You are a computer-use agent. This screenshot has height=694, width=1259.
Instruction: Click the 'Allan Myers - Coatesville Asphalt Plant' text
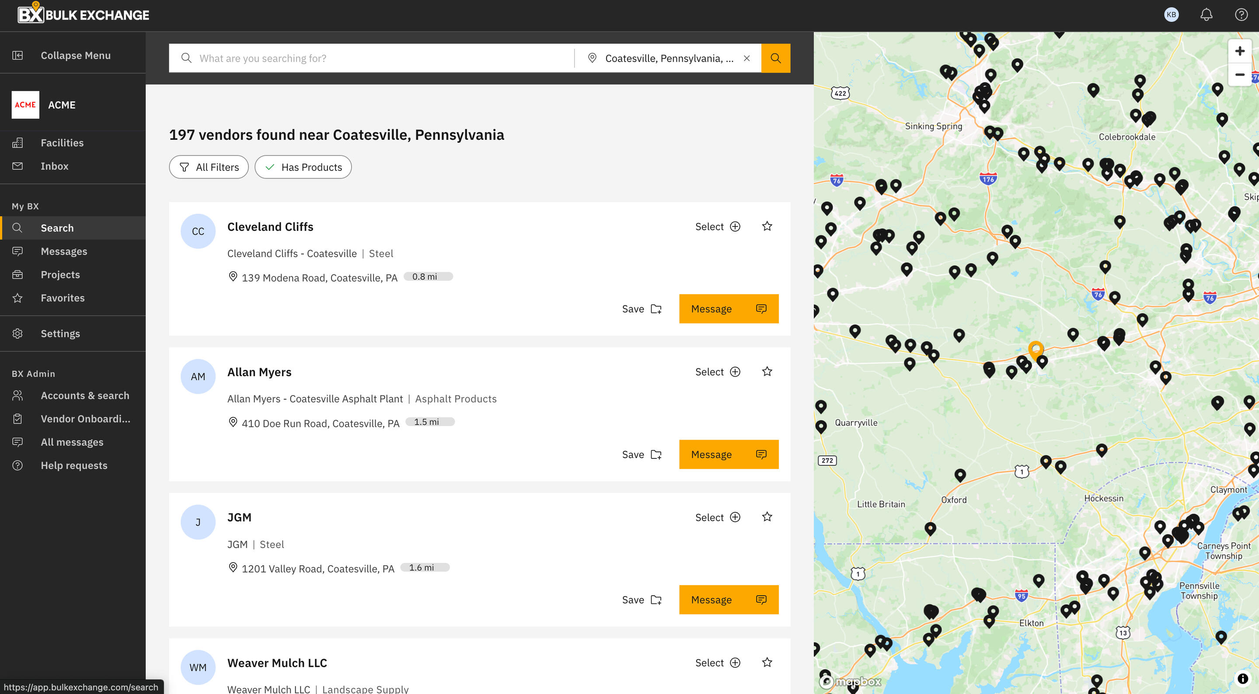[x=315, y=399]
